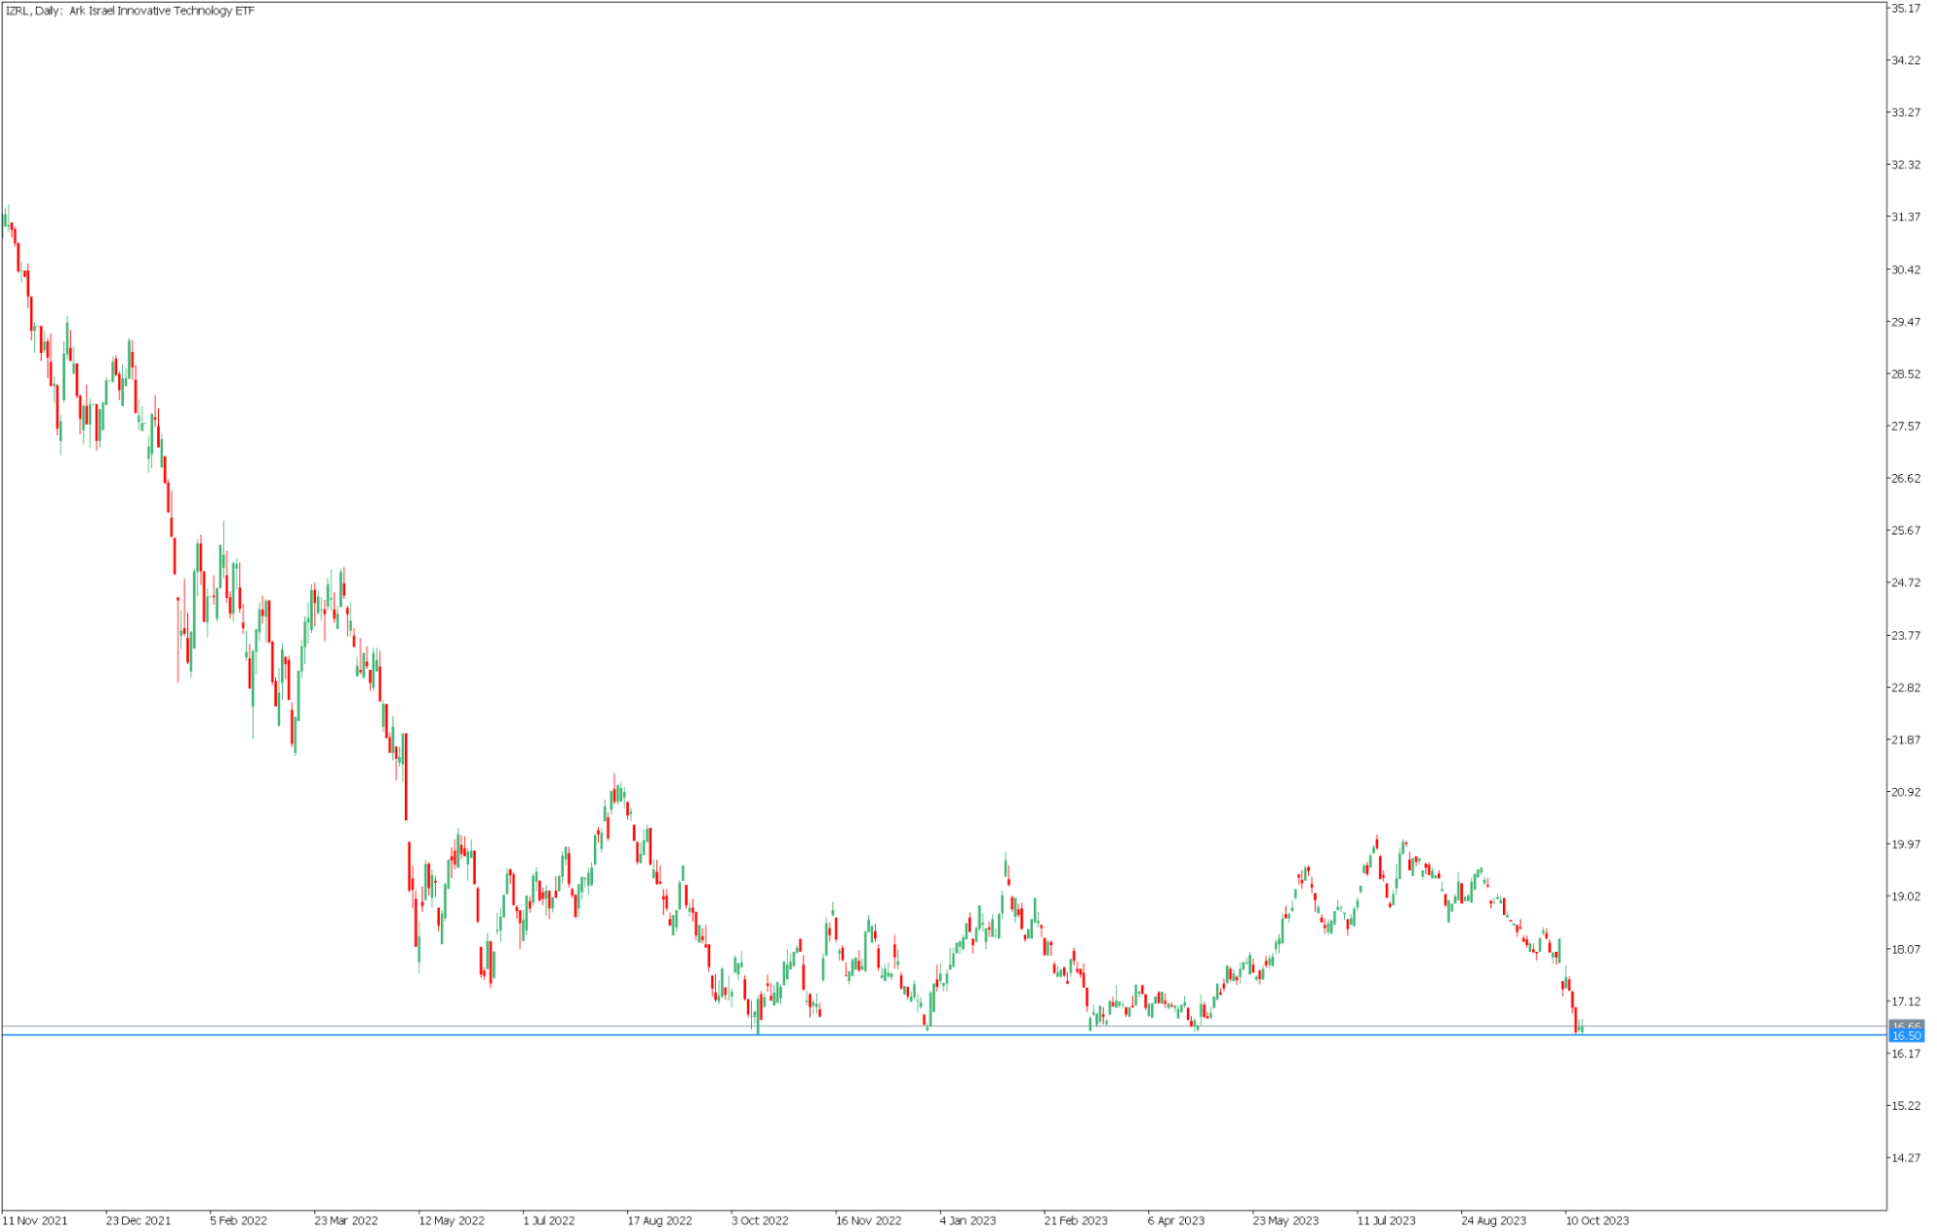Click the 26.62 price axis label

click(x=1906, y=479)
